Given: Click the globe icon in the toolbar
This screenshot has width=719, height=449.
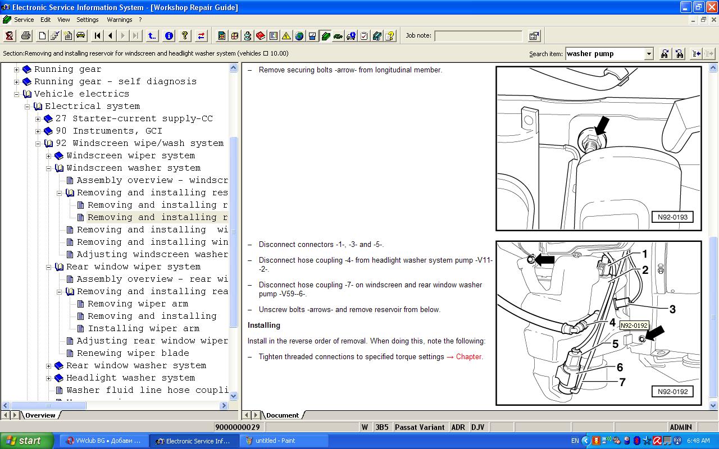Looking at the screenshot, I should click(x=299, y=36).
